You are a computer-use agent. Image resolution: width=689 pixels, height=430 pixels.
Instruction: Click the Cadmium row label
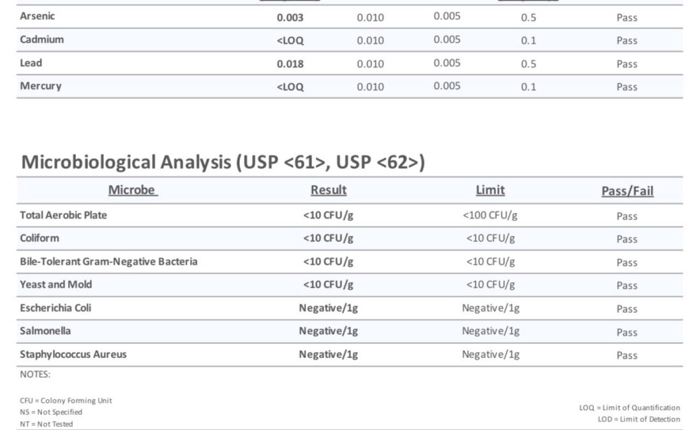click(41, 39)
